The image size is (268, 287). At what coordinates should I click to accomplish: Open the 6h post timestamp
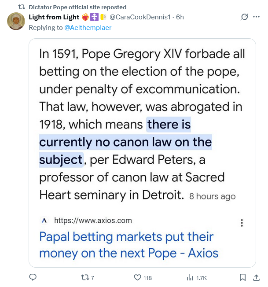point(180,17)
